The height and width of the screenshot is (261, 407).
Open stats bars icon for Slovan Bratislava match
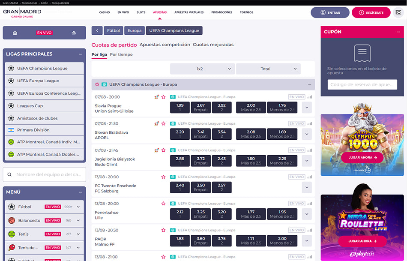pyautogui.click(x=310, y=124)
